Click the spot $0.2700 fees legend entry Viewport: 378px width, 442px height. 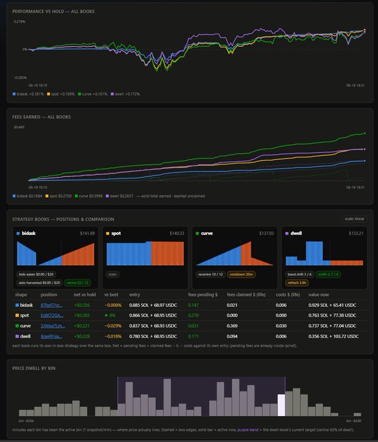tap(58, 196)
